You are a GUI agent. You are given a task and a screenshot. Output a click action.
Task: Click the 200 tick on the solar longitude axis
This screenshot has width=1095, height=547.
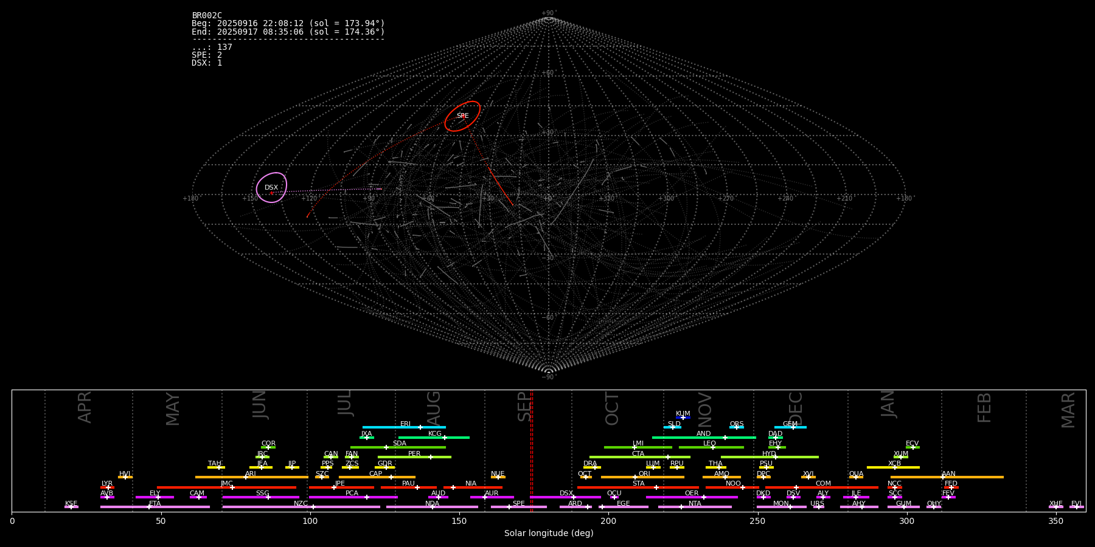click(x=608, y=520)
